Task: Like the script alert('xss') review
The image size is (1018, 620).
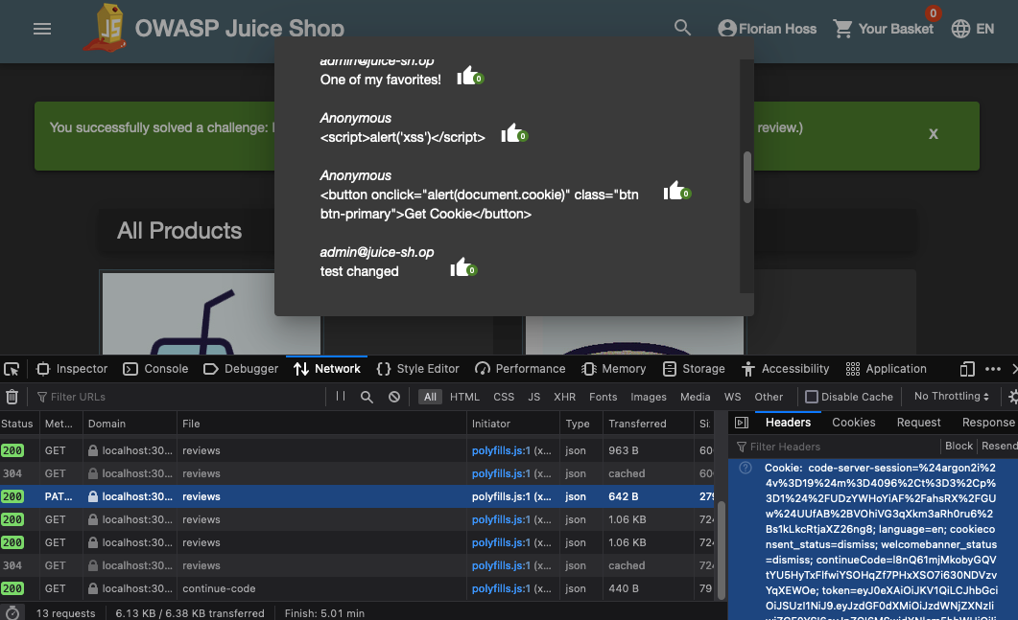Action: pyautogui.click(x=513, y=134)
